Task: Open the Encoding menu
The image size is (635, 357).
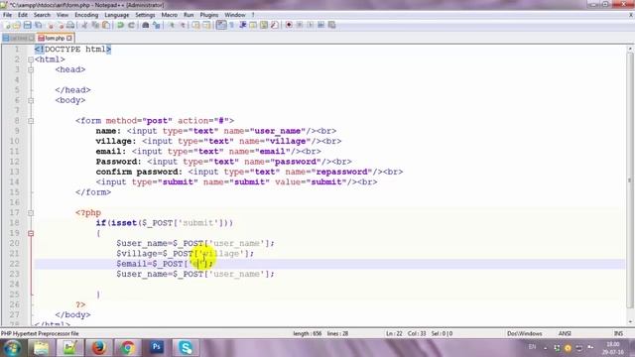Action: point(86,15)
